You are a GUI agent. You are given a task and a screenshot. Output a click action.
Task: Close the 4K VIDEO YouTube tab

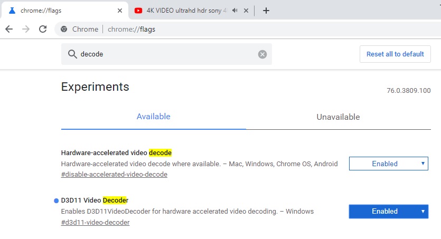pyautogui.click(x=246, y=11)
